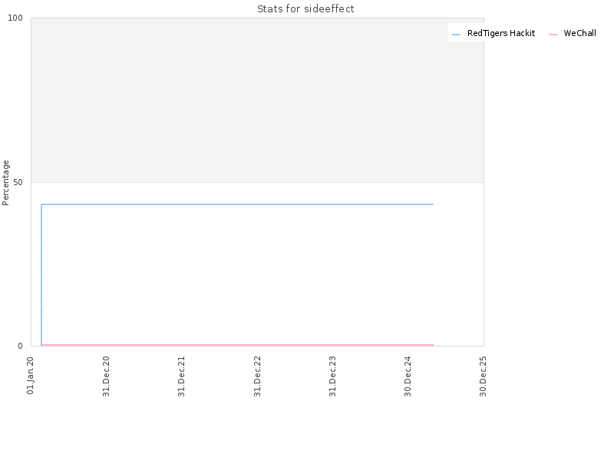Click the pink WeChall line near zero

237,345
